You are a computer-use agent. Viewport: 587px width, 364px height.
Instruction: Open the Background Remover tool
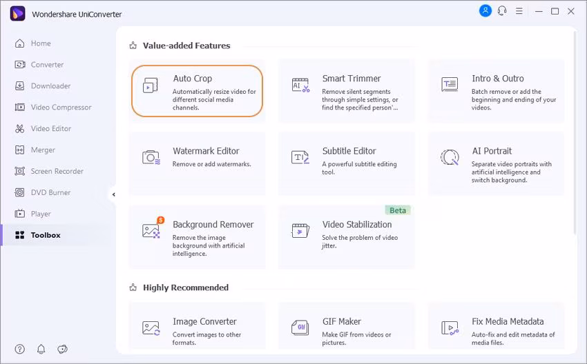tap(197, 236)
